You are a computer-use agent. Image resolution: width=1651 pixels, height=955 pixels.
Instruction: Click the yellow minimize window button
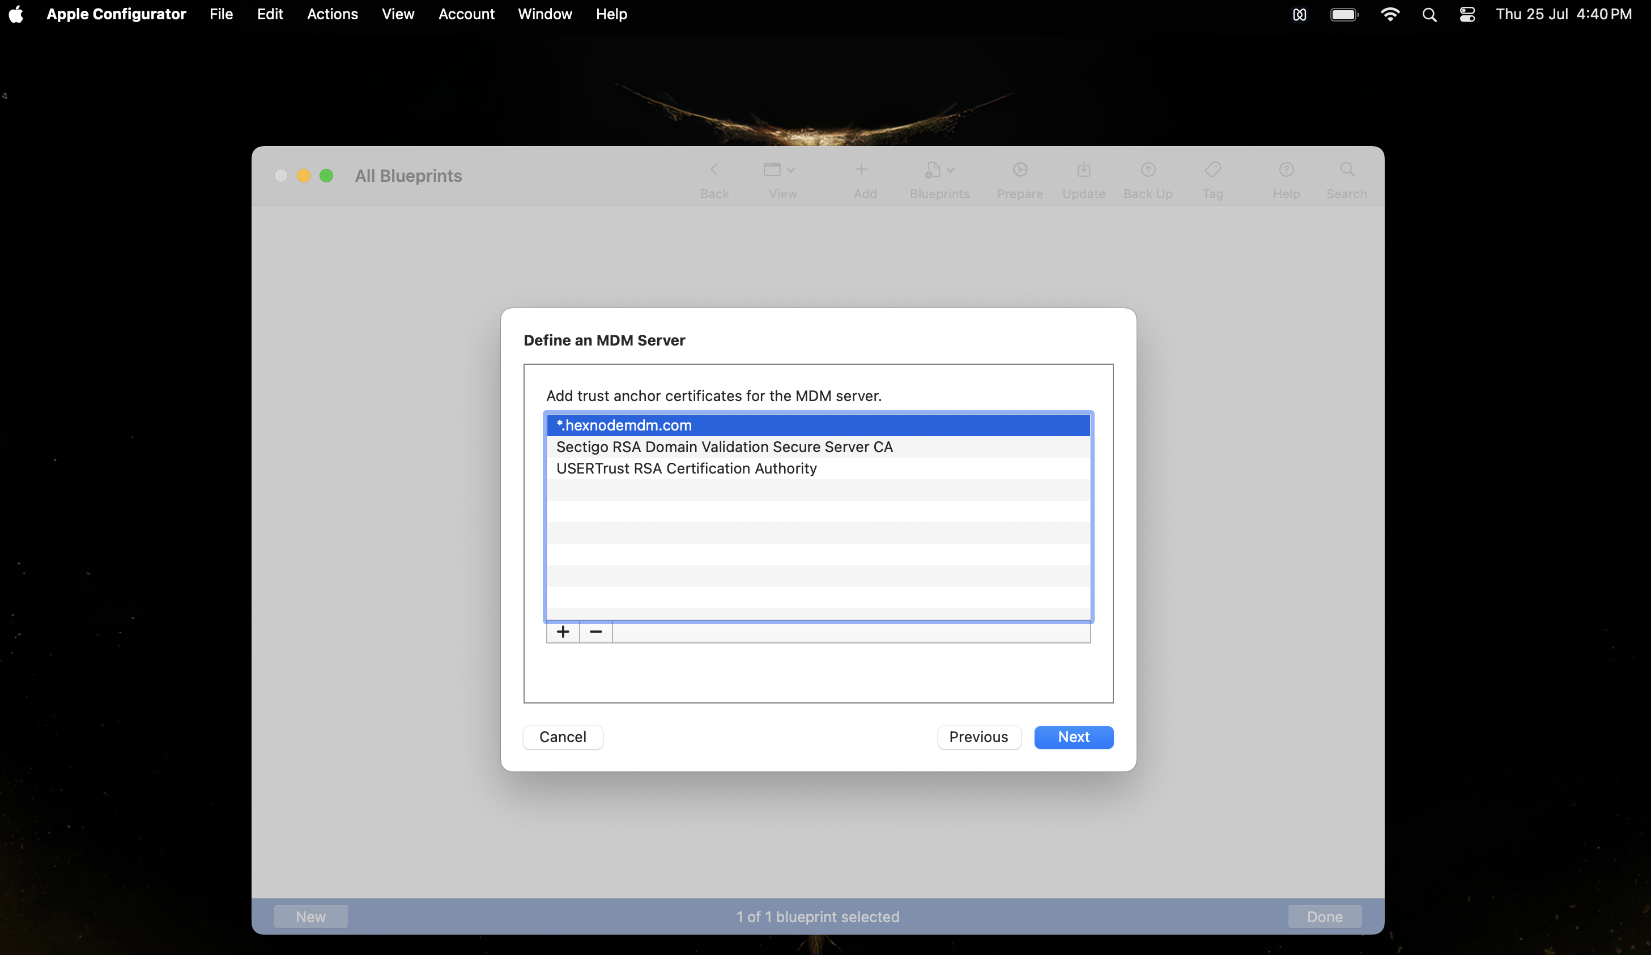point(303,176)
